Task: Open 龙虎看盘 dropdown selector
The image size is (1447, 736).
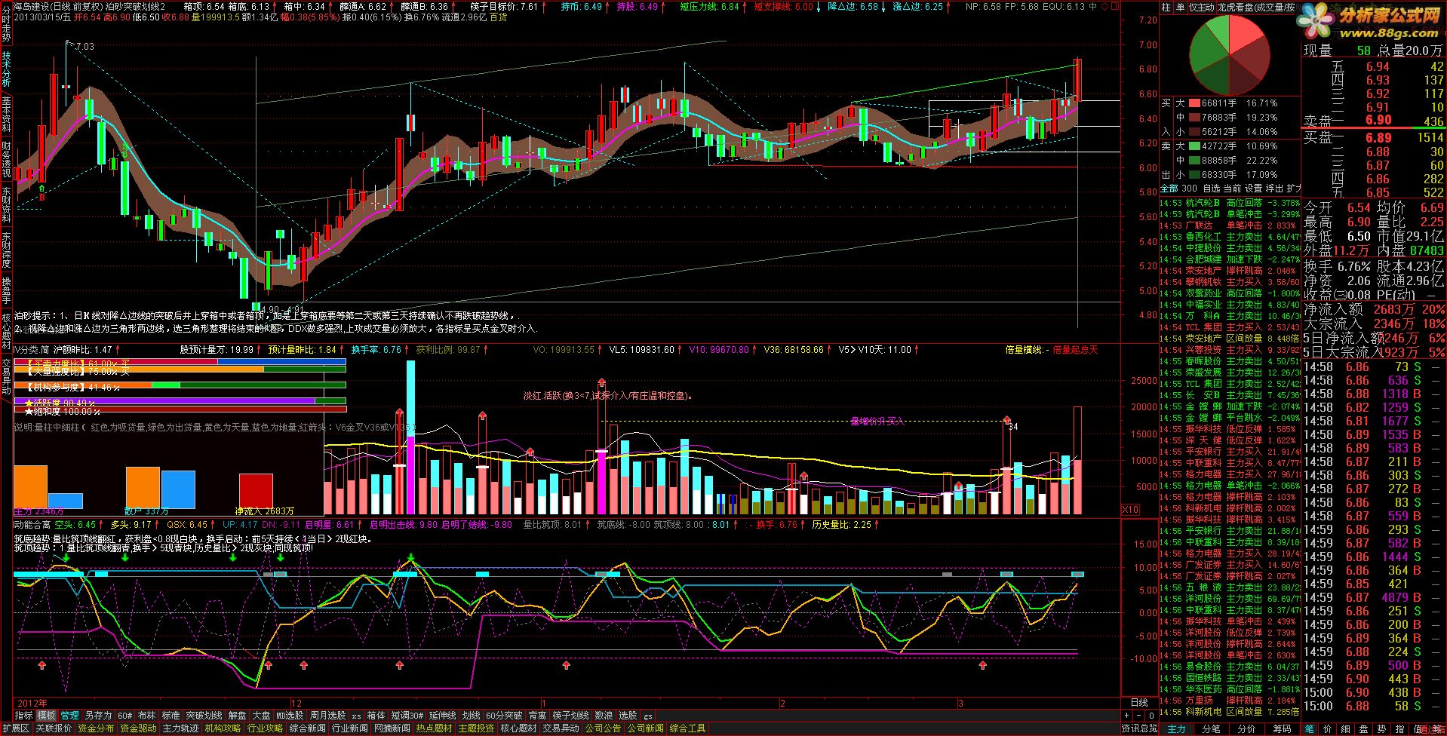Action: click(1256, 7)
